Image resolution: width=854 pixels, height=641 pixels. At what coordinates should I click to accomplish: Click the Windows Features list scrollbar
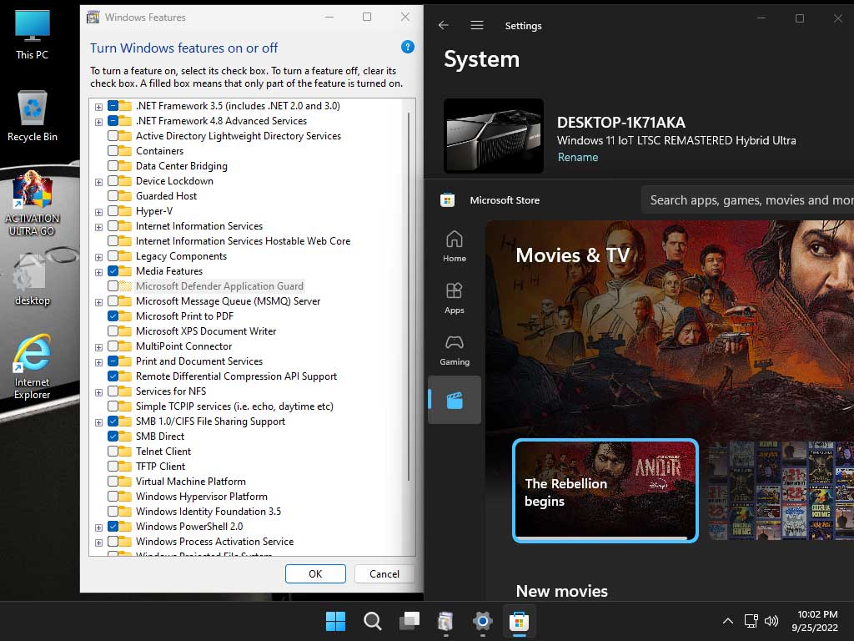[x=409, y=295]
